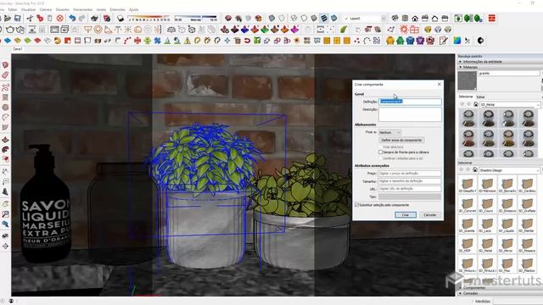Click the Print icon in toolbar
This screenshot has height=305, width=543.
click(94, 18)
